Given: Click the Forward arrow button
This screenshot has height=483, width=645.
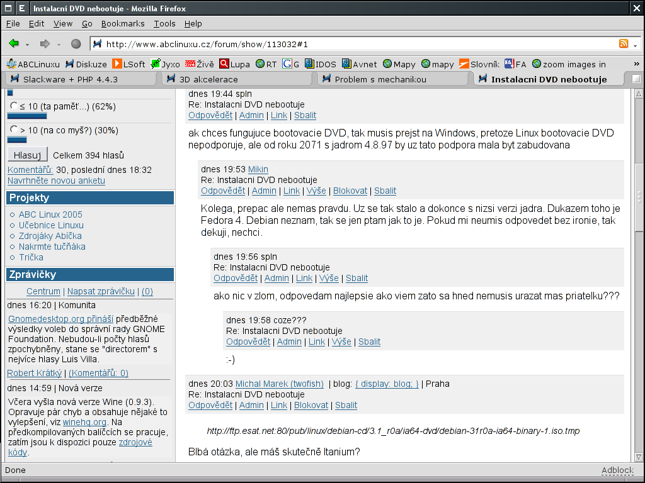Looking at the screenshot, I should tap(45, 44).
